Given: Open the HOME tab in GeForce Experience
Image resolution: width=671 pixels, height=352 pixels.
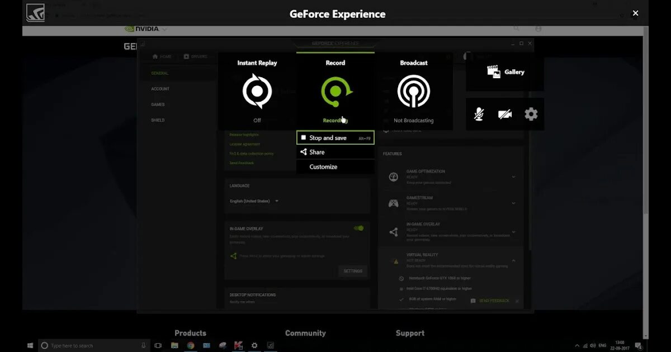Looking at the screenshot, I should tap(162, 56).
